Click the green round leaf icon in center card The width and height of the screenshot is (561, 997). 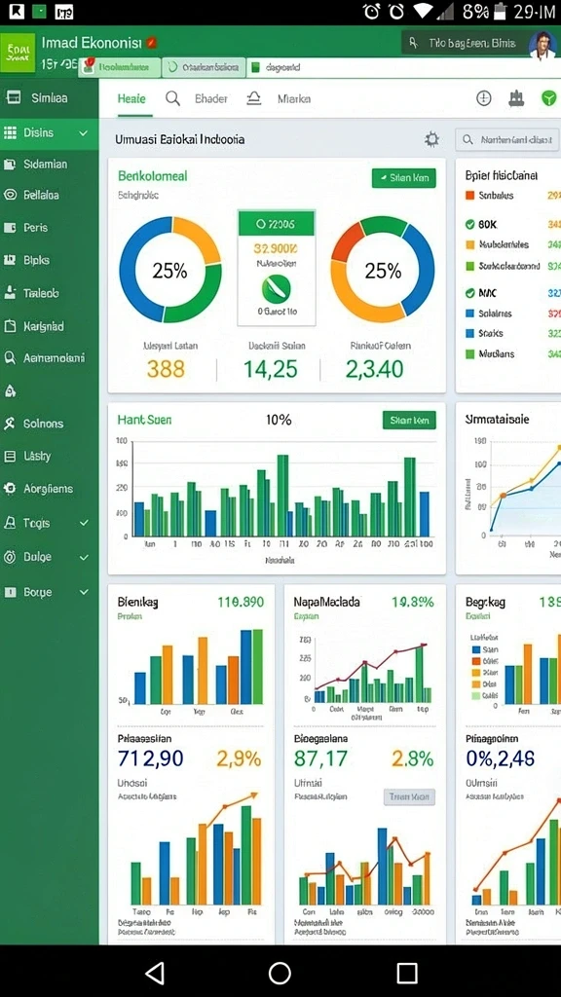tap(276, 289)
